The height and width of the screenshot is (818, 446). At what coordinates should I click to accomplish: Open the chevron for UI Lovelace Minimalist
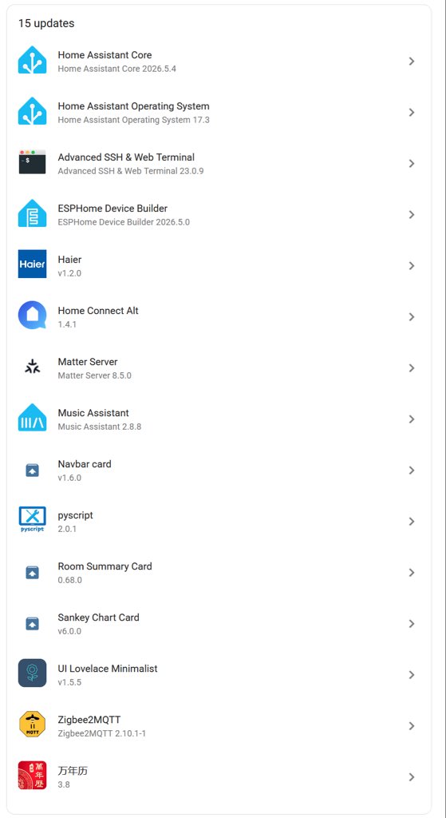click(x=412, y=674)
